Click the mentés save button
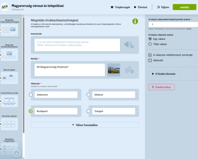 click(185, 7)
